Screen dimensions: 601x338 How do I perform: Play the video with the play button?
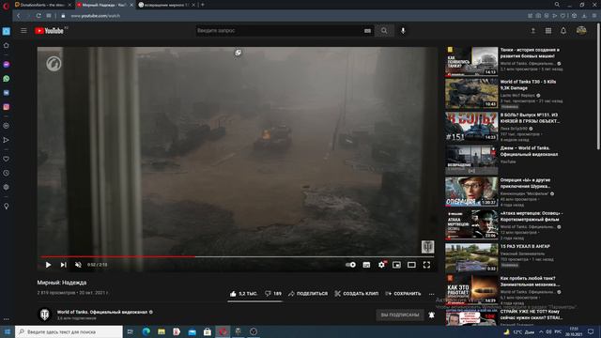[x=48, y=265]
